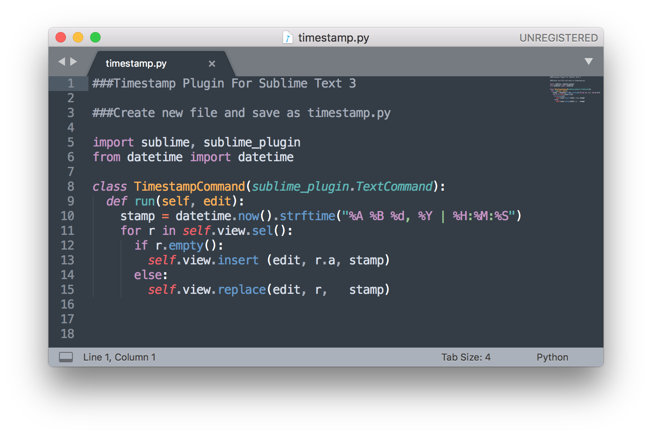The height and width of the screenshot is (436, 652).
Task: Close the window with red button
Action: (x=61, y=37)
